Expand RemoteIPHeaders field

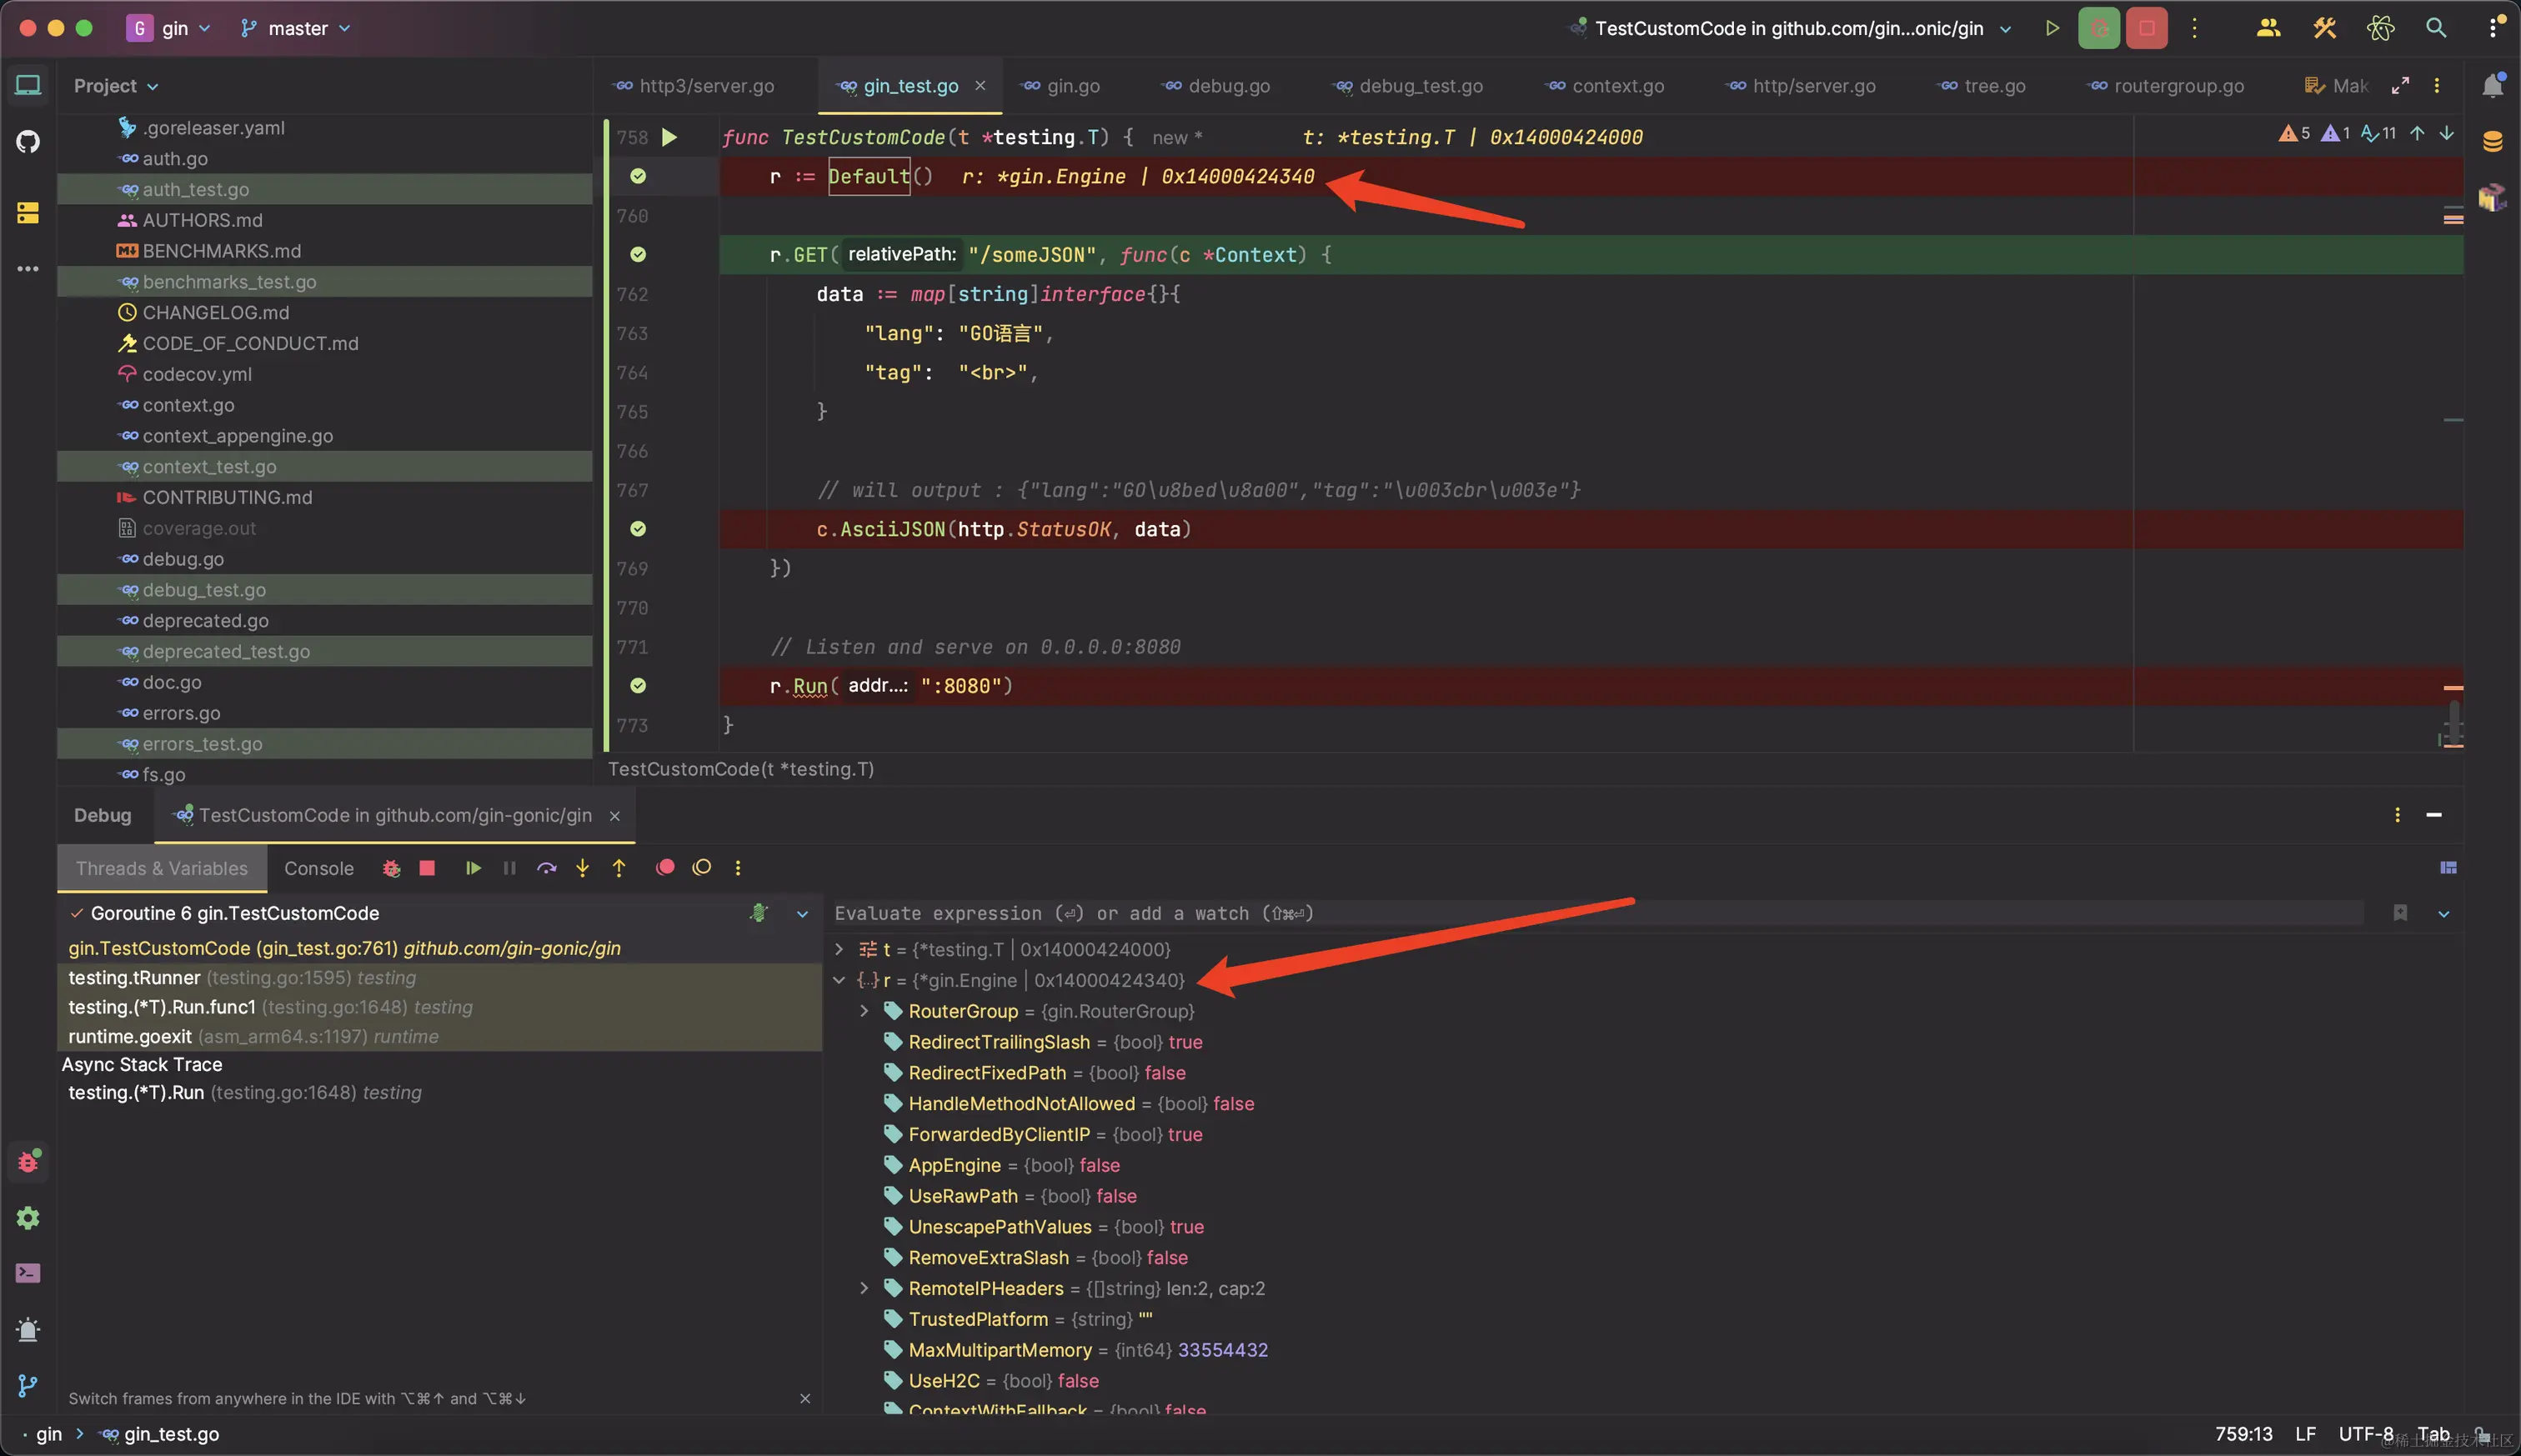[864, 1288]
